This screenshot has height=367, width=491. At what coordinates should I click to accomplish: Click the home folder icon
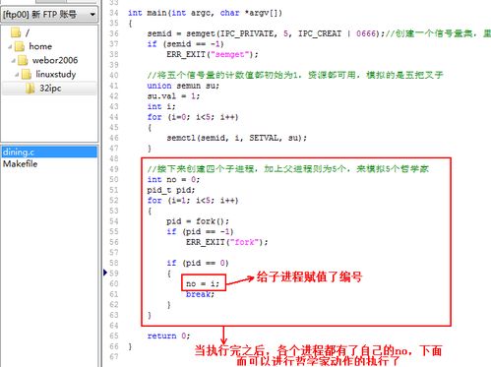20,46
